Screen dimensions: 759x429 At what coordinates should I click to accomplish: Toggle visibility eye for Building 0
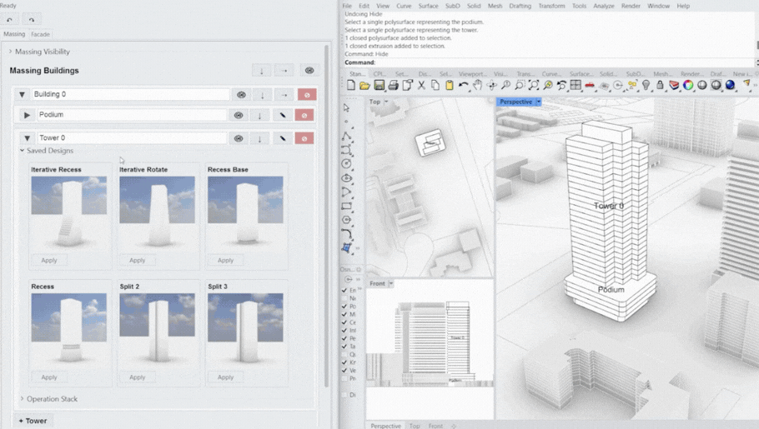[x=241, y=95]
